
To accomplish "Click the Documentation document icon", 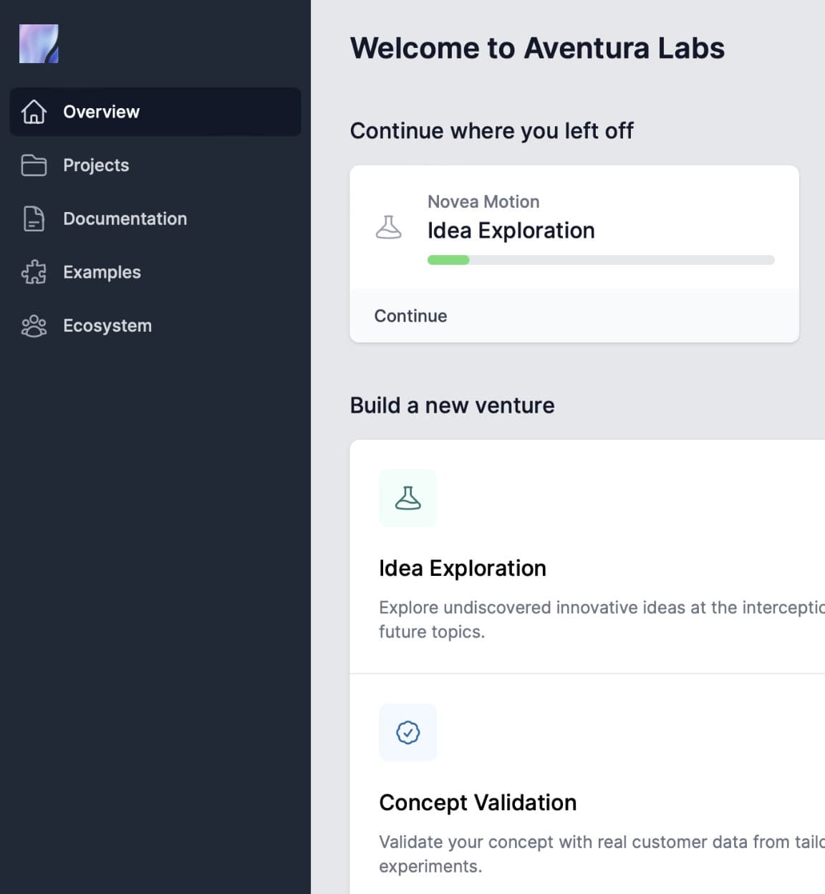I will (x=33, y=219).
